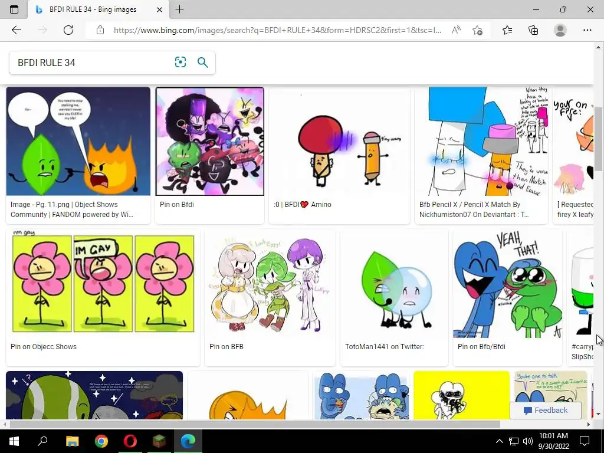
Task: Click the browser Forward arrow
Action: [x=42, y=30]
